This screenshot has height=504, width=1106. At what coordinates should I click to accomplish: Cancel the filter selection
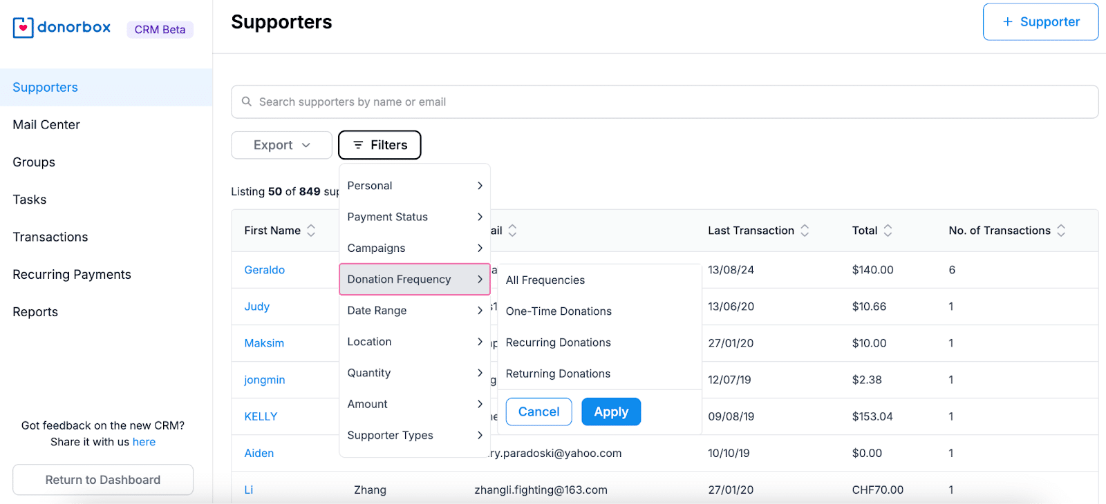click(x=538, y=412)
